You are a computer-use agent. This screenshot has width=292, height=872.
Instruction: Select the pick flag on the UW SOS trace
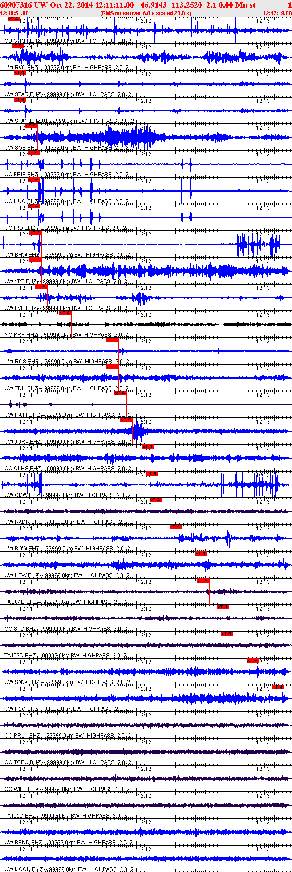click(x=32, y=126)
